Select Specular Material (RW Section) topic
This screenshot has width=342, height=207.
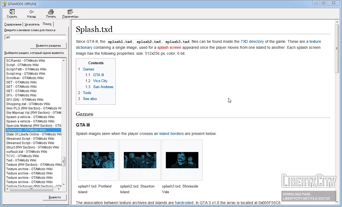coord(34,126)
